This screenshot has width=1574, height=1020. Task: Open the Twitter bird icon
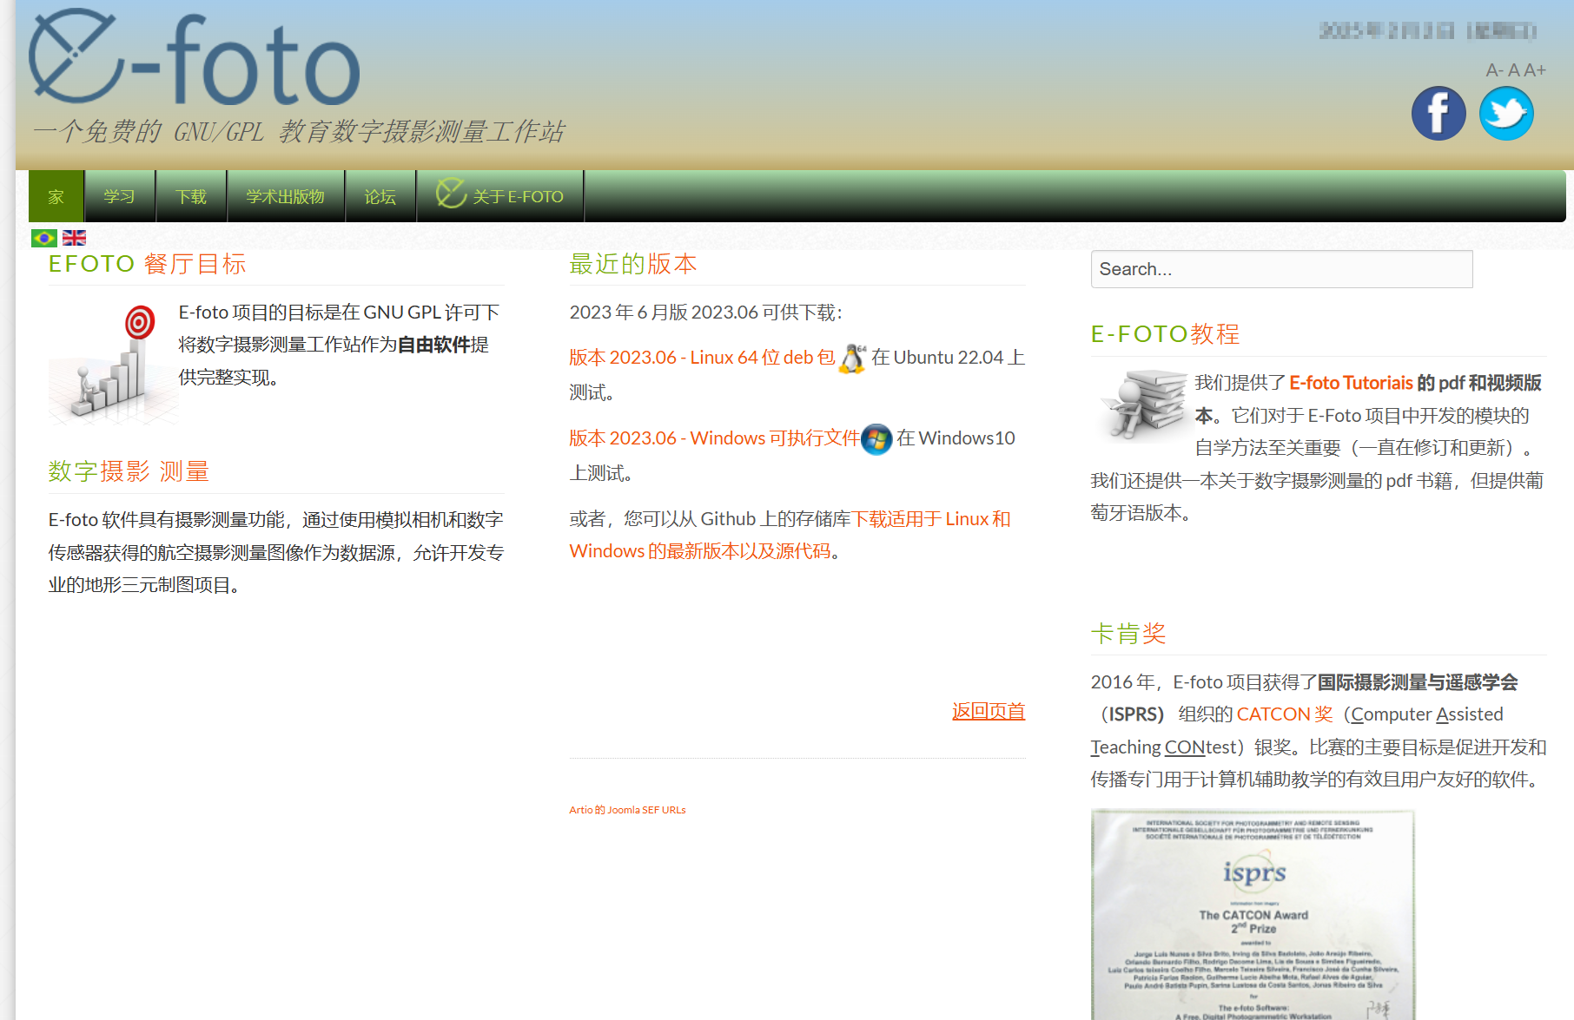click(1506, 113)
